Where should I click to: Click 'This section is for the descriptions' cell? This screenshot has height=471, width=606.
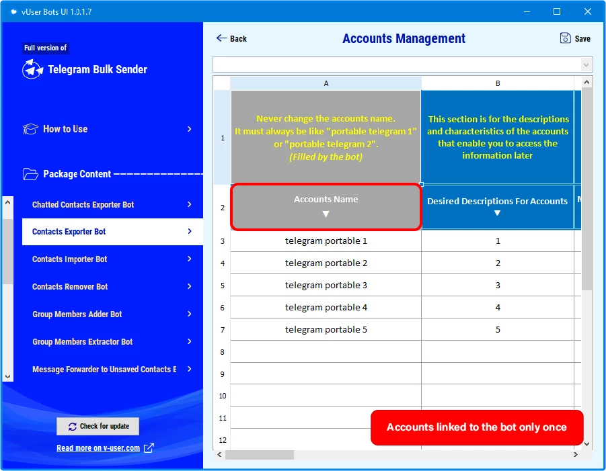click(498, 138)
